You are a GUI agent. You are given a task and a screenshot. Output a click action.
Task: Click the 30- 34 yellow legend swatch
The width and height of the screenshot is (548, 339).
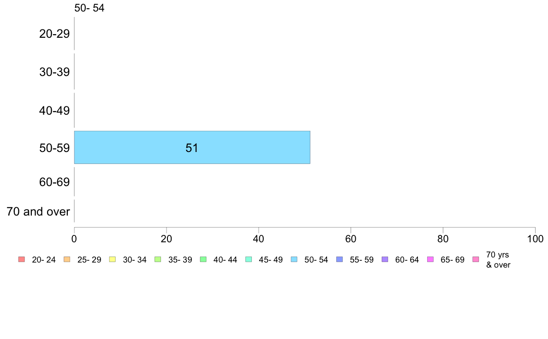113,259
